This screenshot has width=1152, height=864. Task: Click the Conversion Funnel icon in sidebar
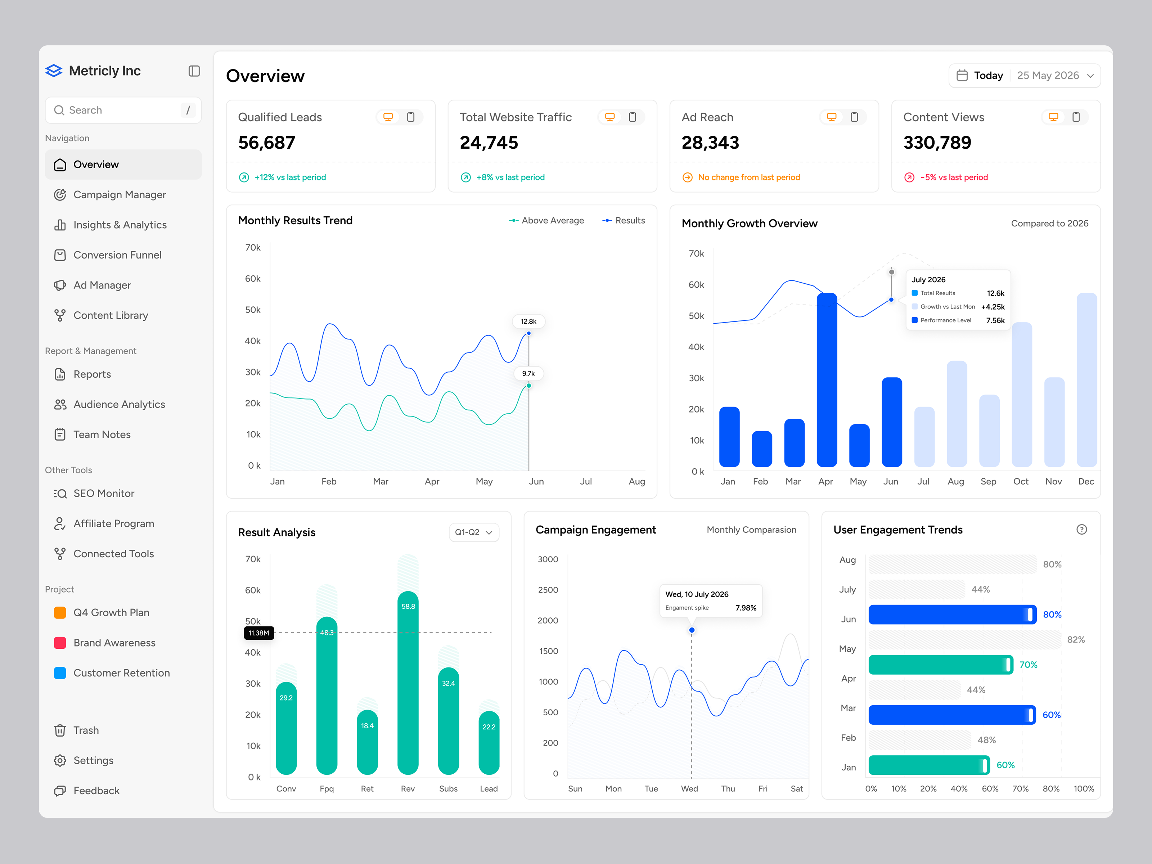(x=60, y=255)
